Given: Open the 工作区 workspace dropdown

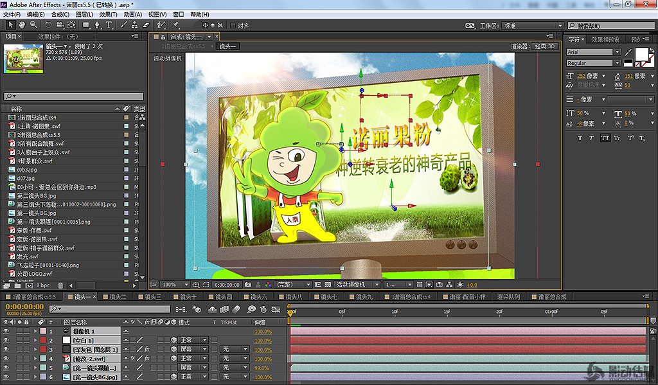Looking at the screenshot, I should [x=531, y=26].
